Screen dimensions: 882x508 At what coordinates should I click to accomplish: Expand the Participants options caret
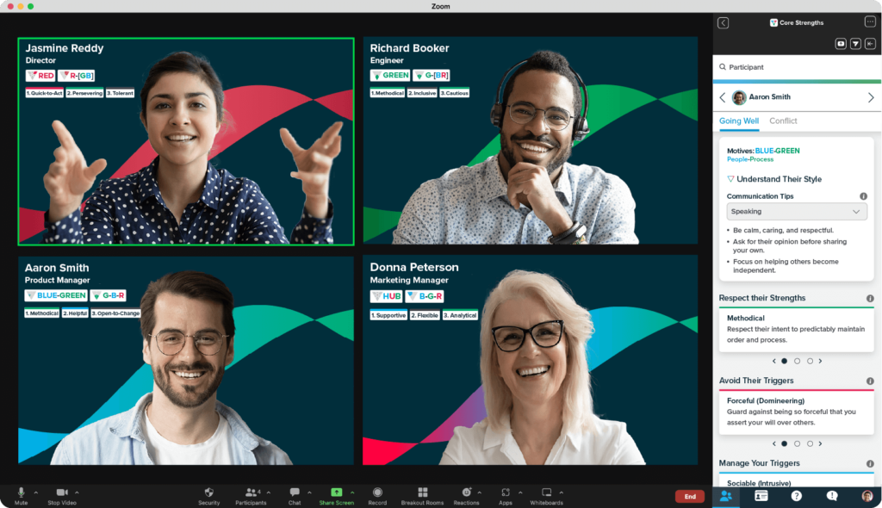[x=269, y=493]
